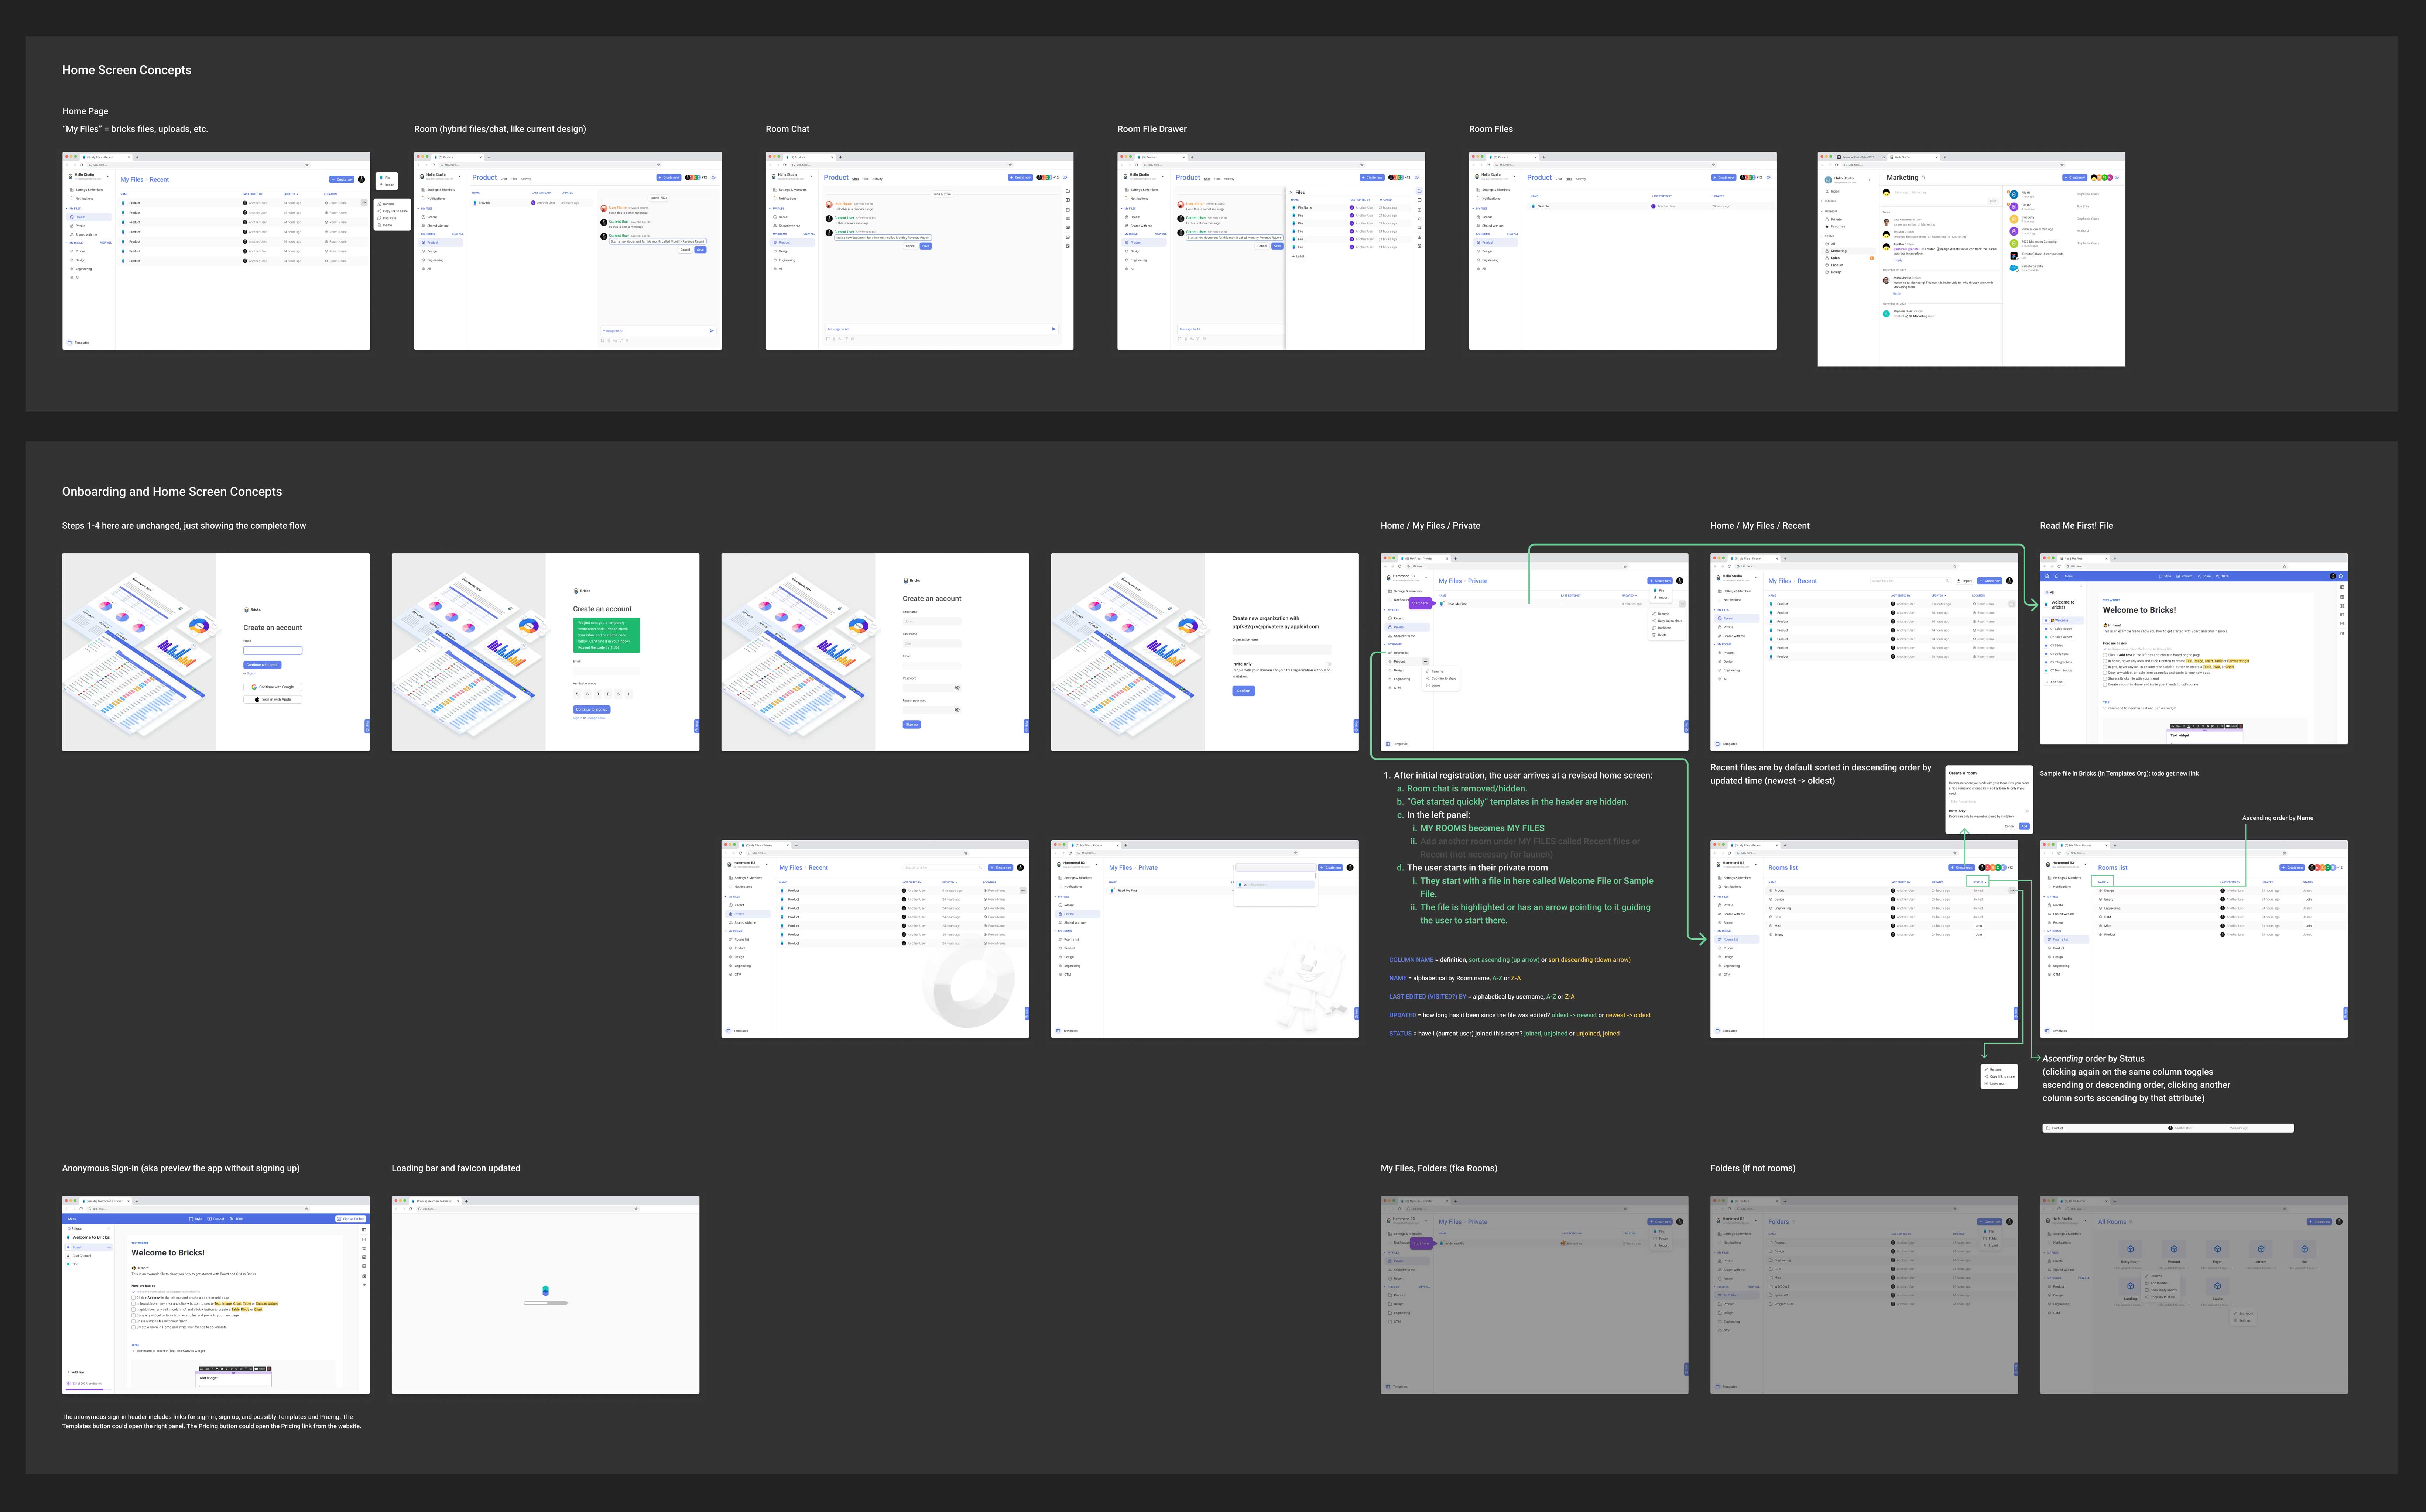Check 'Copy any widget or table' checklist item
The width and height of the screenshot is (2426, 1512).
click(2105, 673)
